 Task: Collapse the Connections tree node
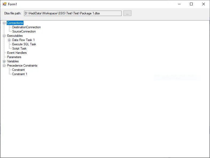[x=4, y=23]
